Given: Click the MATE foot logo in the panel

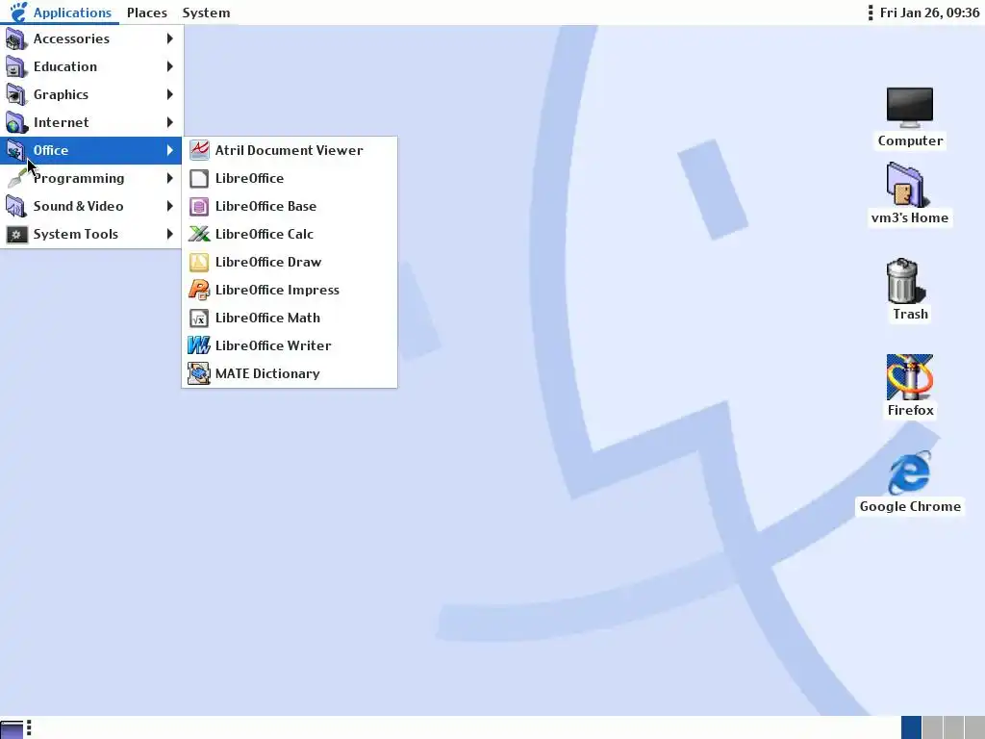Looking at the screenshot, I should [19, 12].
